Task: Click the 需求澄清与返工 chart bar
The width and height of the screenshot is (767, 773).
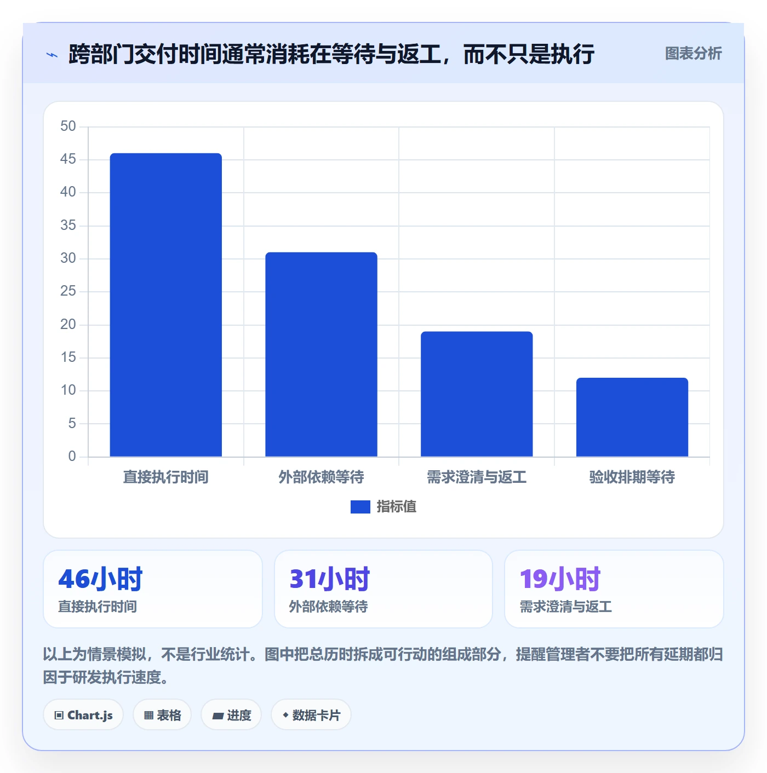Action: pyautogui.click(x=477, y=394)
